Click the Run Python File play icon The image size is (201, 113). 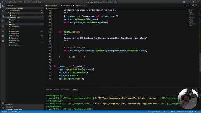click(x=186, y=5)
